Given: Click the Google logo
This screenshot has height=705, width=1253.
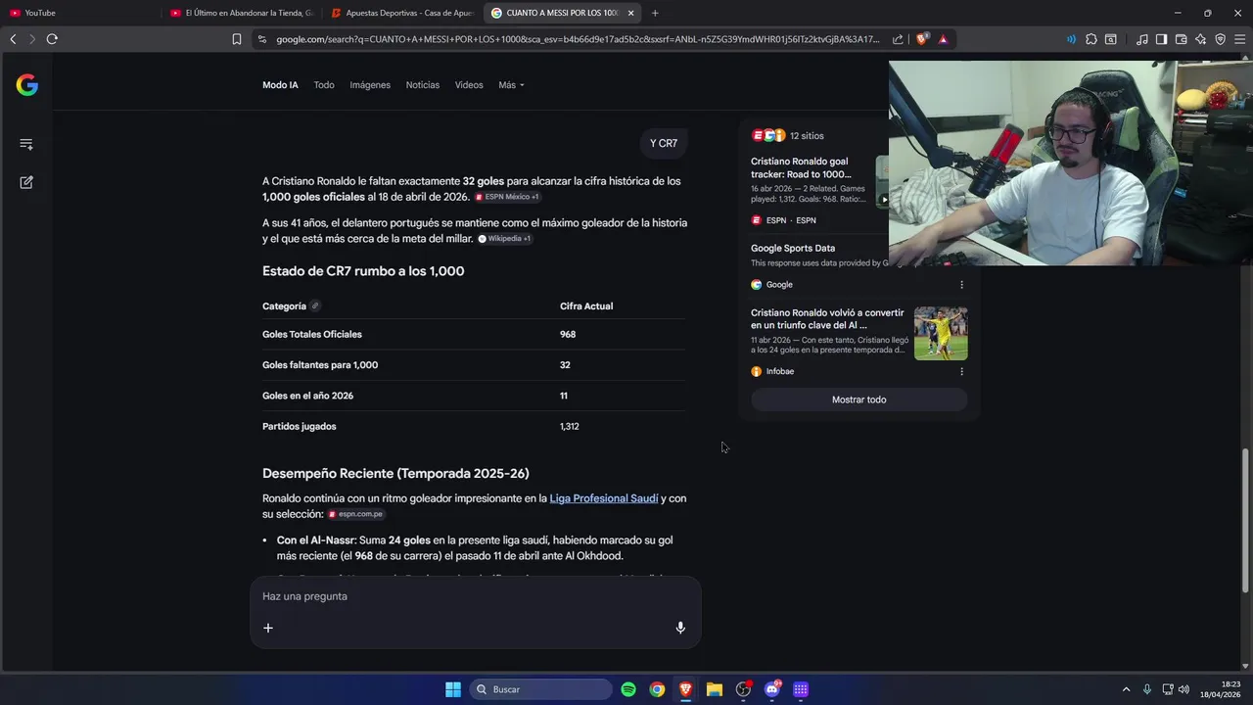Looking at the screenshot, I should [x=26, y=85].
